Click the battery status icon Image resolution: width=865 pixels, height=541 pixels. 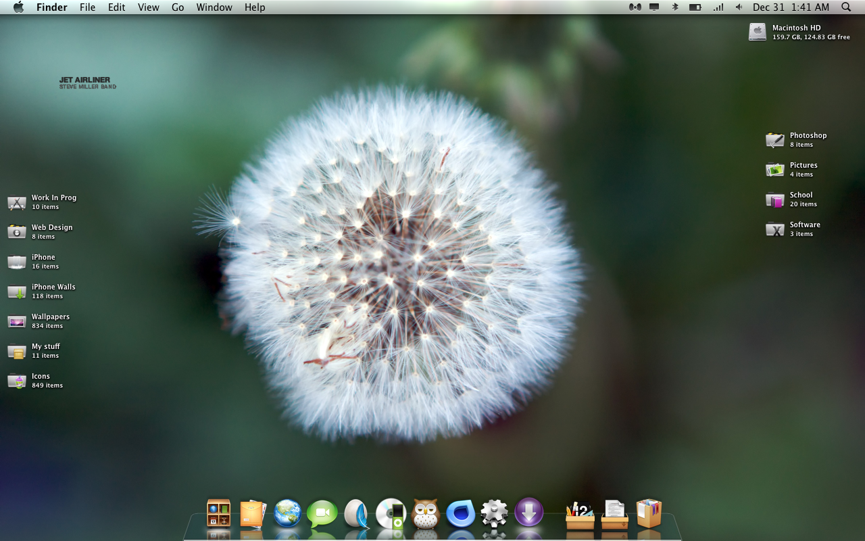tap(695, 7)
